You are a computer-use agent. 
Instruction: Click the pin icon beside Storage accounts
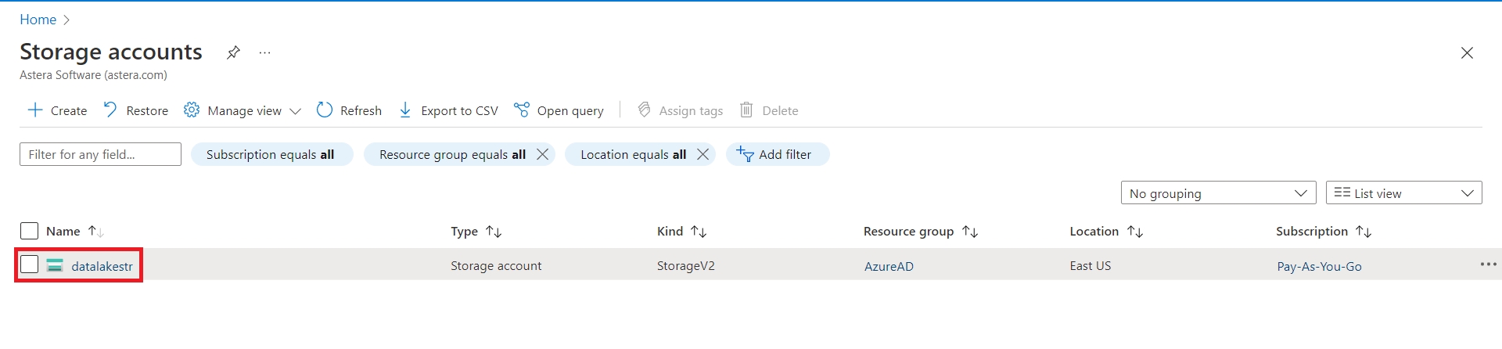(x=233, y=52)
